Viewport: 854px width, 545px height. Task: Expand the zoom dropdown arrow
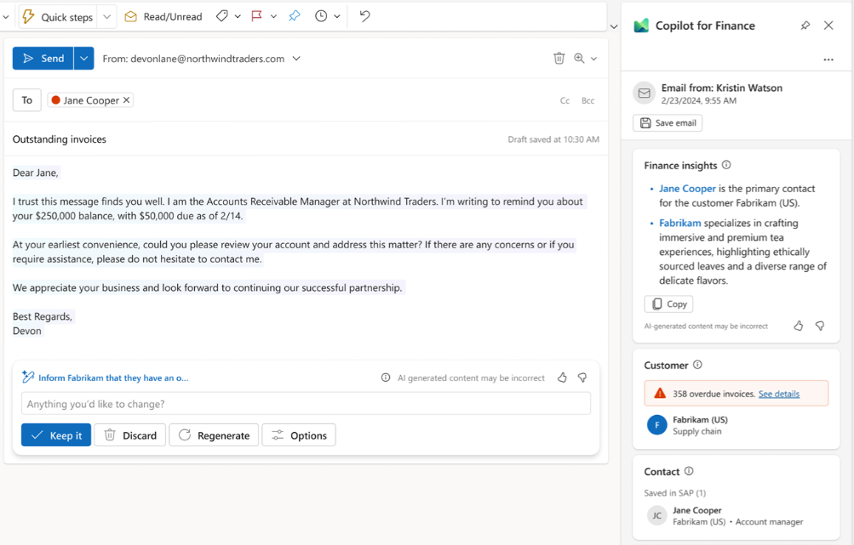click(x=593, y=59)
